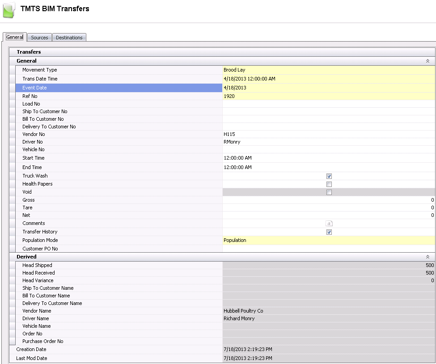Open the Comments text editor icon
This screenshot has width=436, height=364.
coord(329,224)
